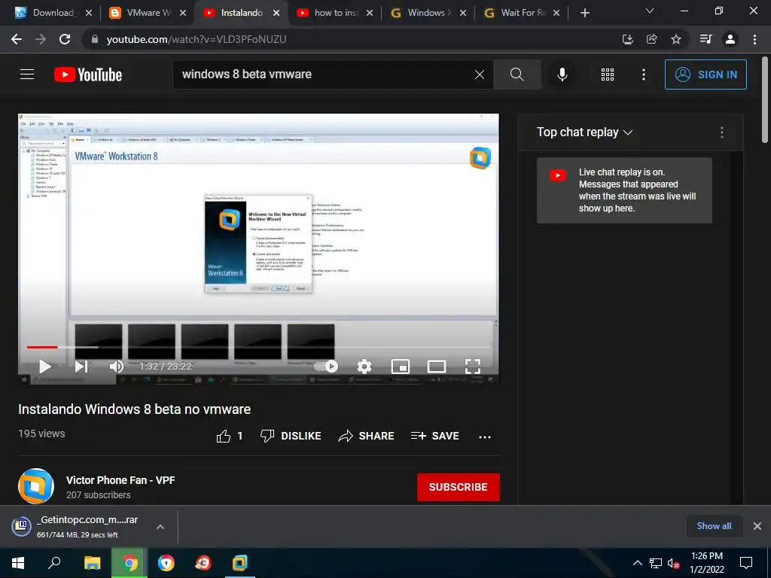The width and height of the screenshot is (771, 578).
Task: Reload the current page
Action: click(x=65, y=39)
